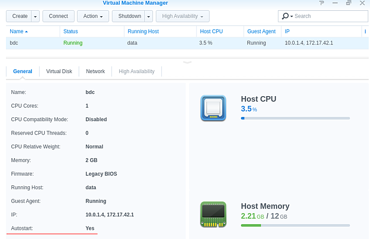Image resolution: width=370 pixels, height=239 pixels.
Task: Click the Host Memory RAM icon
Action: coord(213,214)
